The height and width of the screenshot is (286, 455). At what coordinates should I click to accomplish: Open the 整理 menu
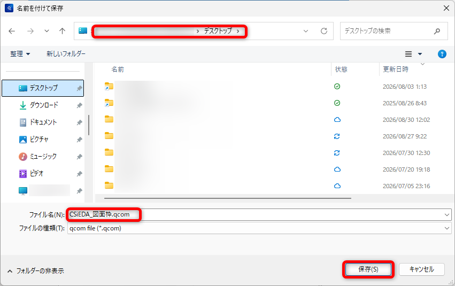point(20,54)
